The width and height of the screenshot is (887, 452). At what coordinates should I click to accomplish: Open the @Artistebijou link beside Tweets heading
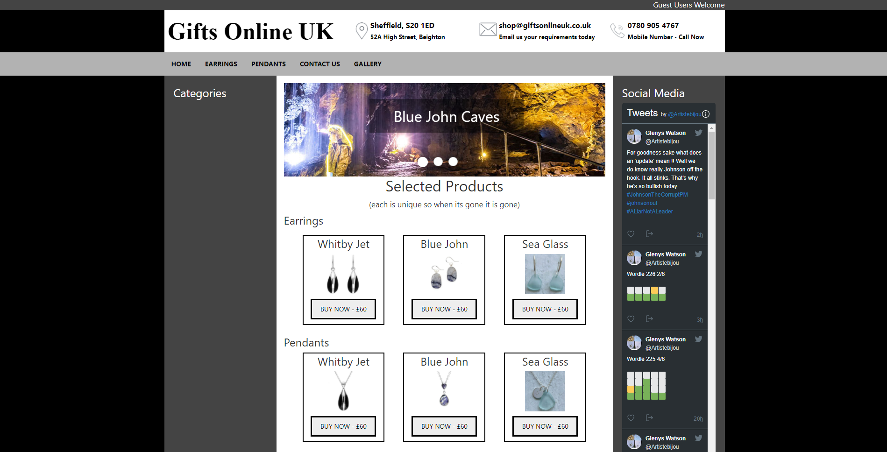[684, 114]
